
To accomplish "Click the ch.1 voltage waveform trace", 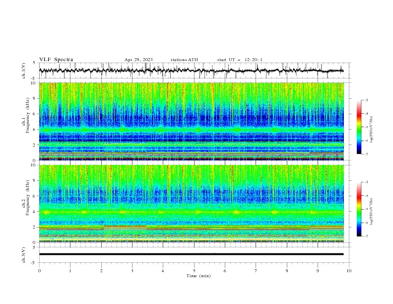I will click(x=191, y=71).
